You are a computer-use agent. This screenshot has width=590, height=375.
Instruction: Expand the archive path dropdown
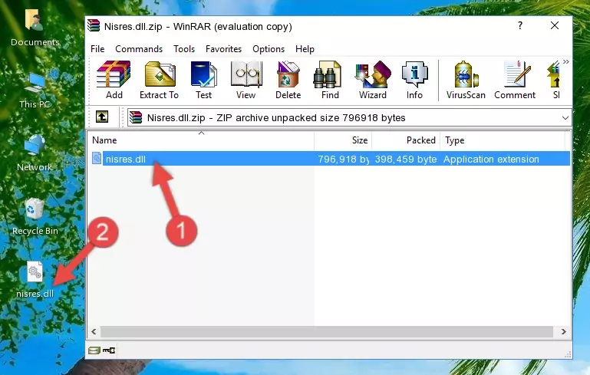point(565,118)
